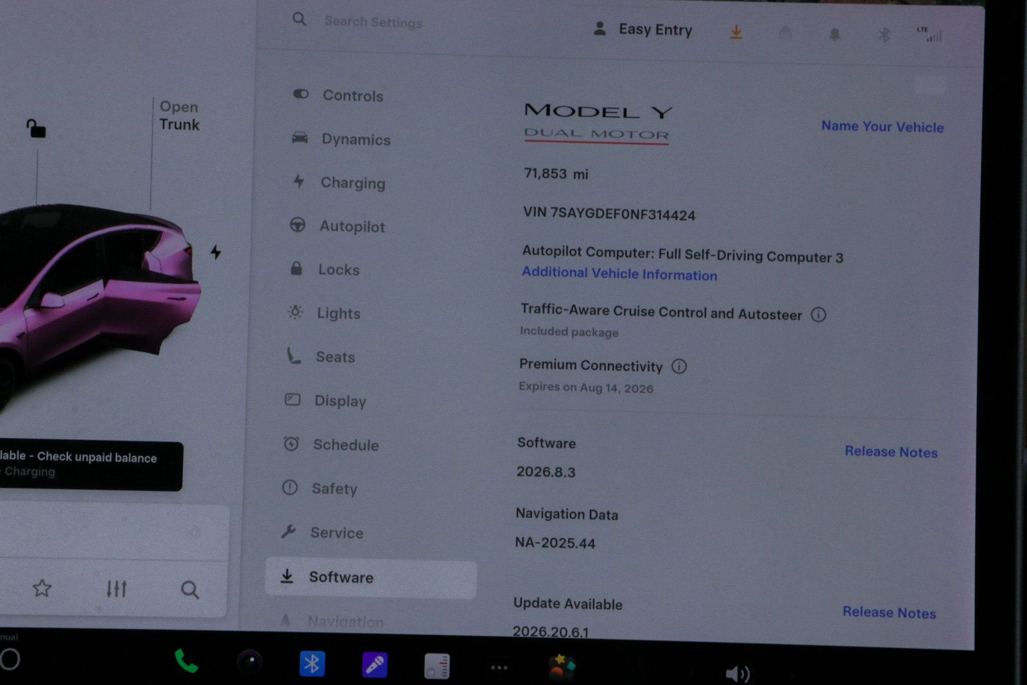Open Display settings
The image size is (1027, 685).
click(x=325, y=401)
